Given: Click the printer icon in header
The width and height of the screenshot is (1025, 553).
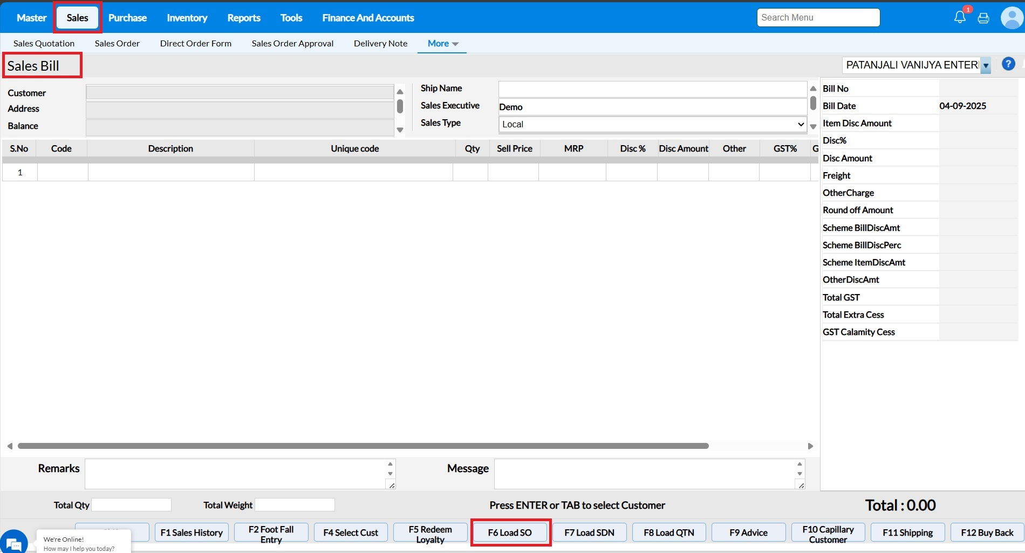Looking at the screenshot, I should 983,18.
